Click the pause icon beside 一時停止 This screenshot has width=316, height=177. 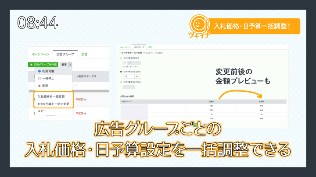point(39,79)
